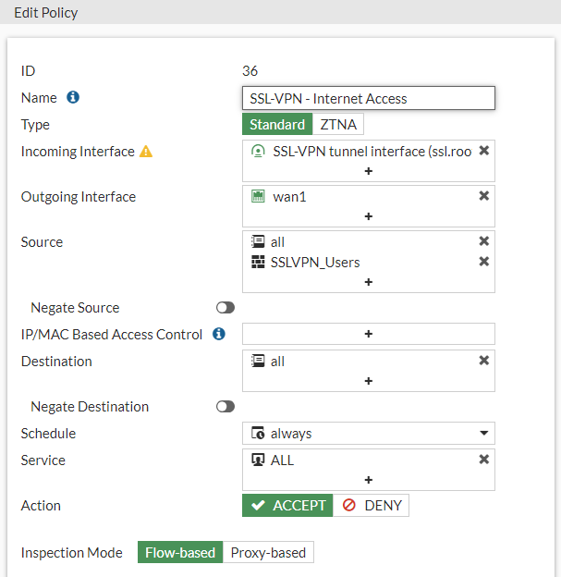Viewport: 561px width, 577px height.
Task: Click the info icon next to Name
Action: click(x=73, y=98)
